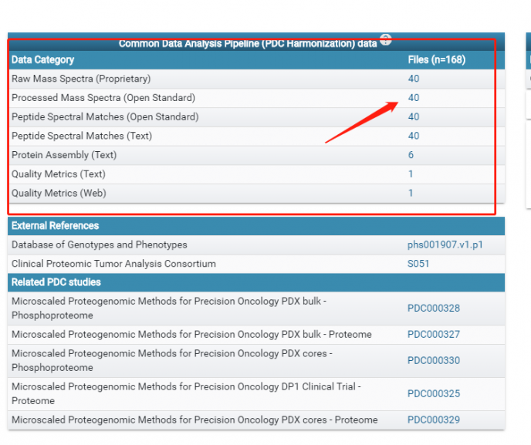The height and width of the screenshot is (445, 531).
Task: Open the CPTAC reference S051
Action: click(x=418, y=264)
